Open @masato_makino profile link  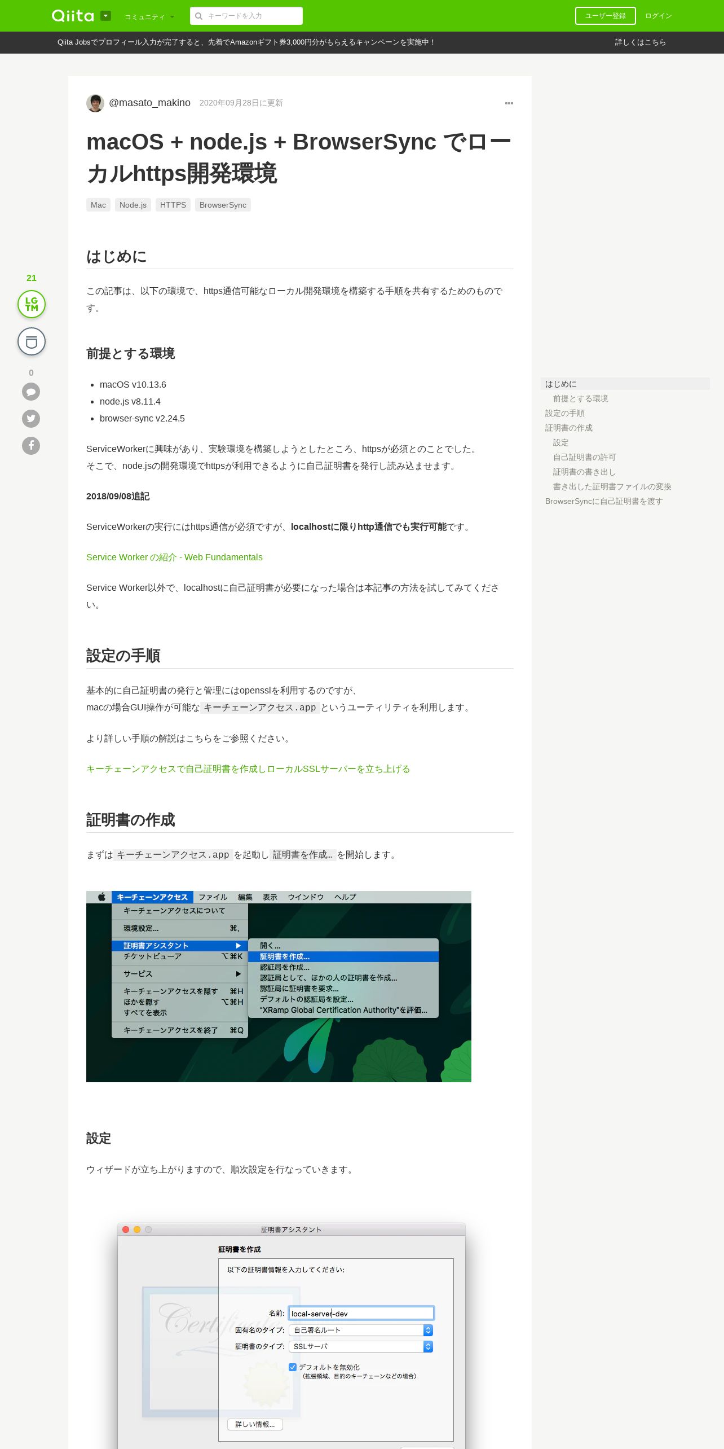149,103
